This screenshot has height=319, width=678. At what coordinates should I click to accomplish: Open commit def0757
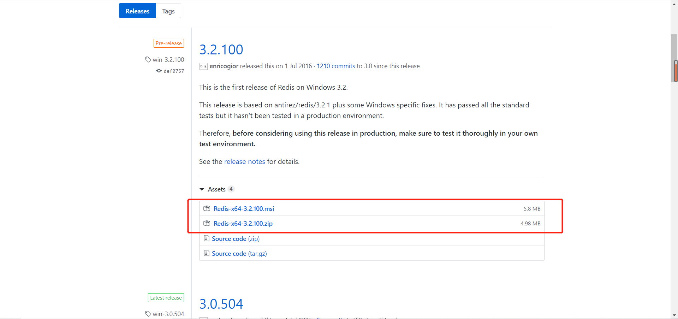point(174,71)
